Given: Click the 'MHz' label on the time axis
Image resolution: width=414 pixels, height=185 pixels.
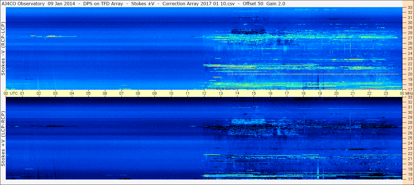Looking at the screenshot, I should tap(409, 93).
